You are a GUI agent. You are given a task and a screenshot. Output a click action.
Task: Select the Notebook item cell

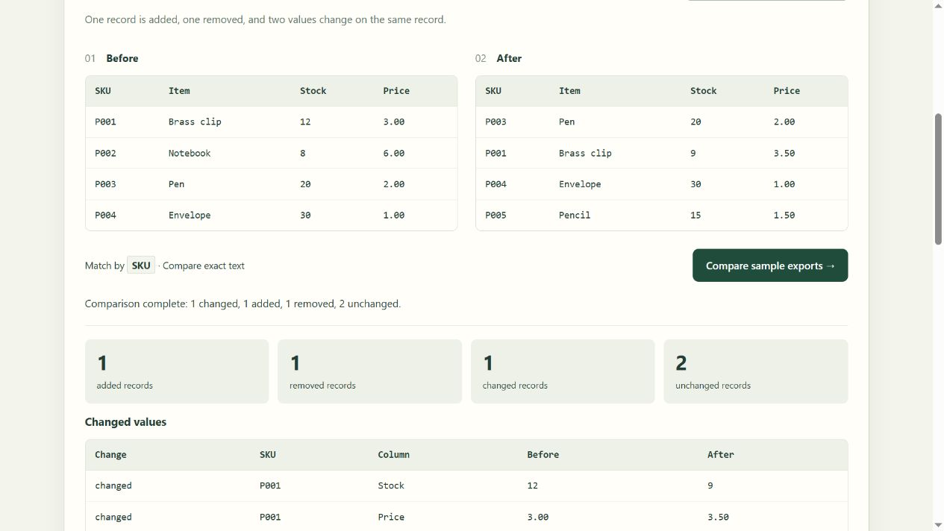tap(190, 153)
